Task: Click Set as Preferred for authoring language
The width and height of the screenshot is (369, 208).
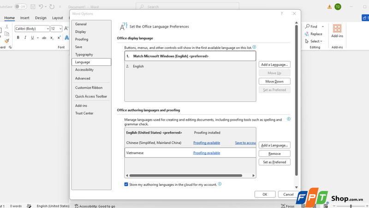Action: pos(274,162)
